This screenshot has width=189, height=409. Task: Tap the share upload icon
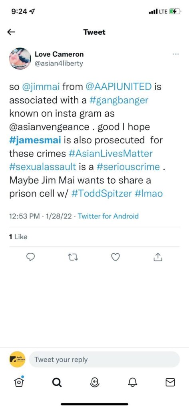point(158,258)
